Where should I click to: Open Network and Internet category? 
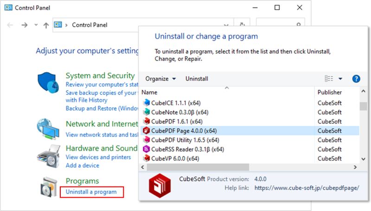(102, 124)
